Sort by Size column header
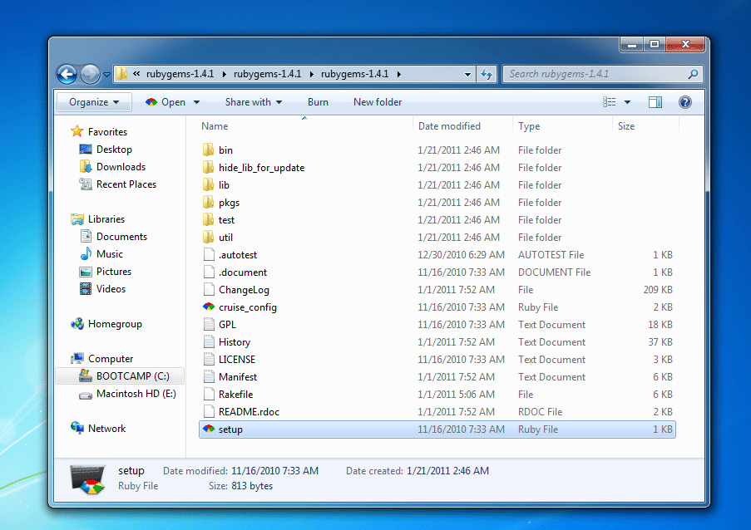751x530 pixels. coord(626,126)
